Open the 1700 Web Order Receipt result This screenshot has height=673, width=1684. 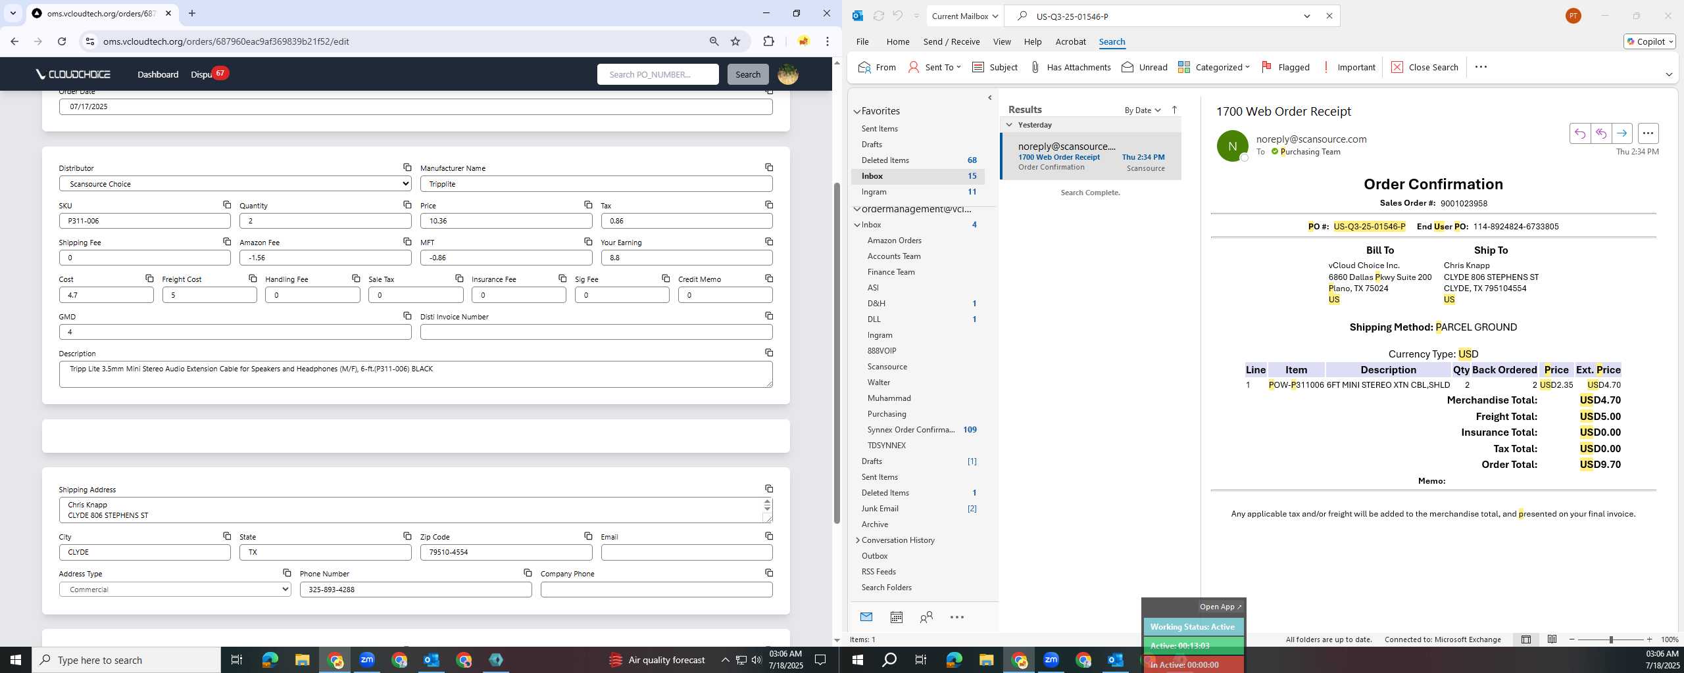pos(1091,156)
